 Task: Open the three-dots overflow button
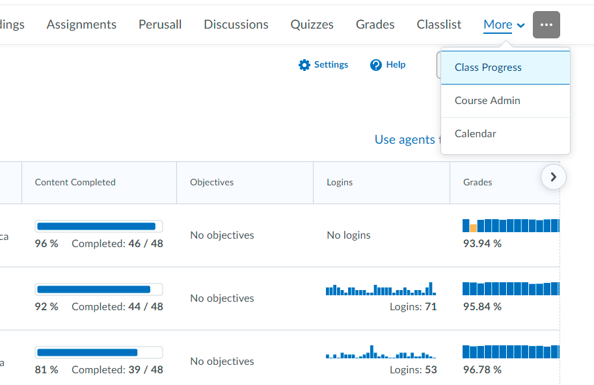pyautogui.click(x=546, y=25)
